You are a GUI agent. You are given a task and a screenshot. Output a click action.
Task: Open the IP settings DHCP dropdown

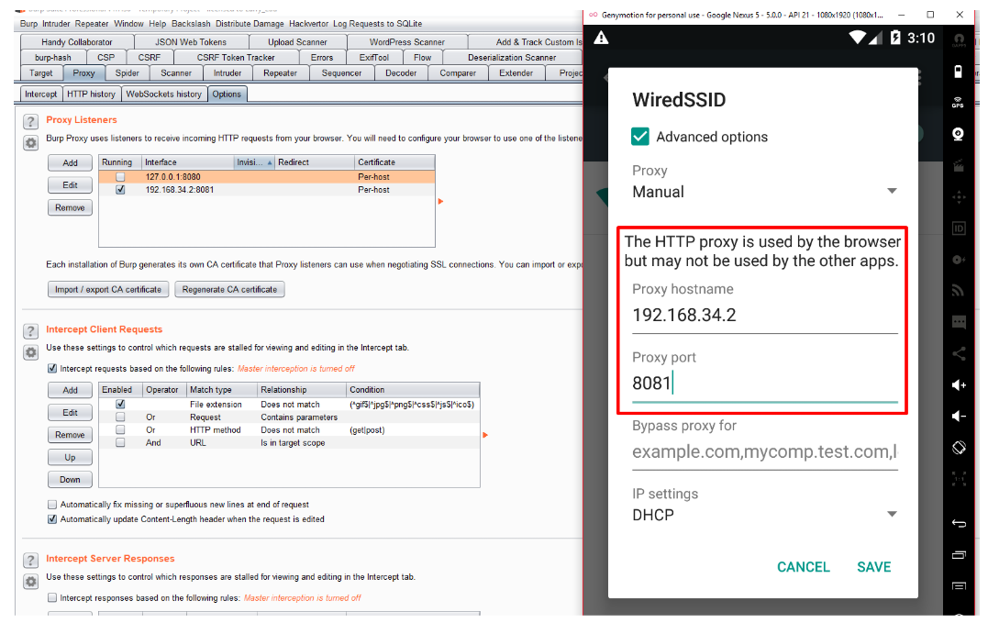click(x=764, y=515)
